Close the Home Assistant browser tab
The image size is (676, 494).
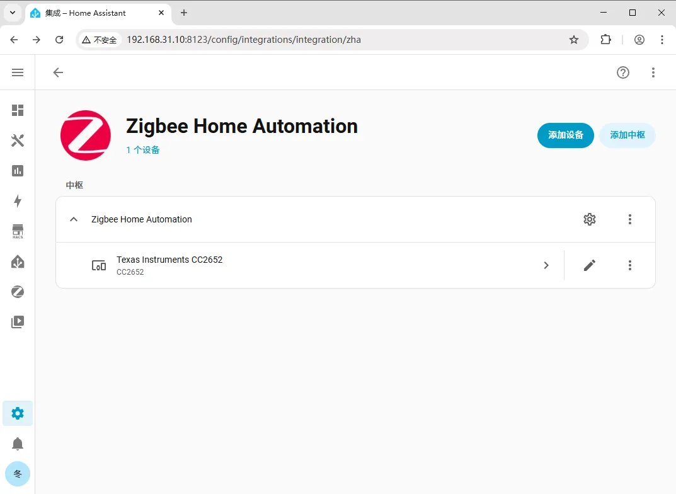coord(161,13)
